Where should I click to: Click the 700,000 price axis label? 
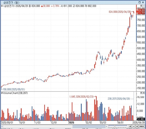[x=141, y=25]
